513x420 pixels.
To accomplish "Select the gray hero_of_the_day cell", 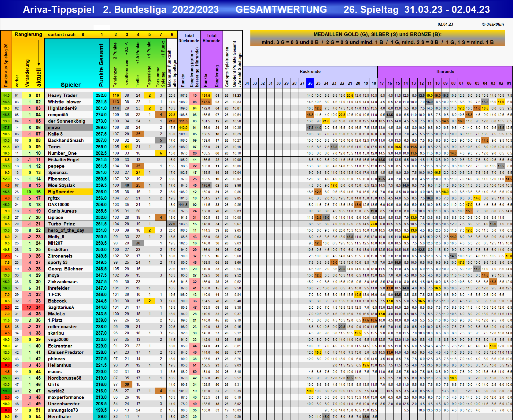I will [x=69, y=230].
